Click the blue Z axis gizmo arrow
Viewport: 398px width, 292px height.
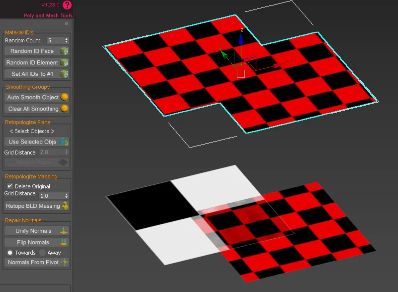pos(241,38)
